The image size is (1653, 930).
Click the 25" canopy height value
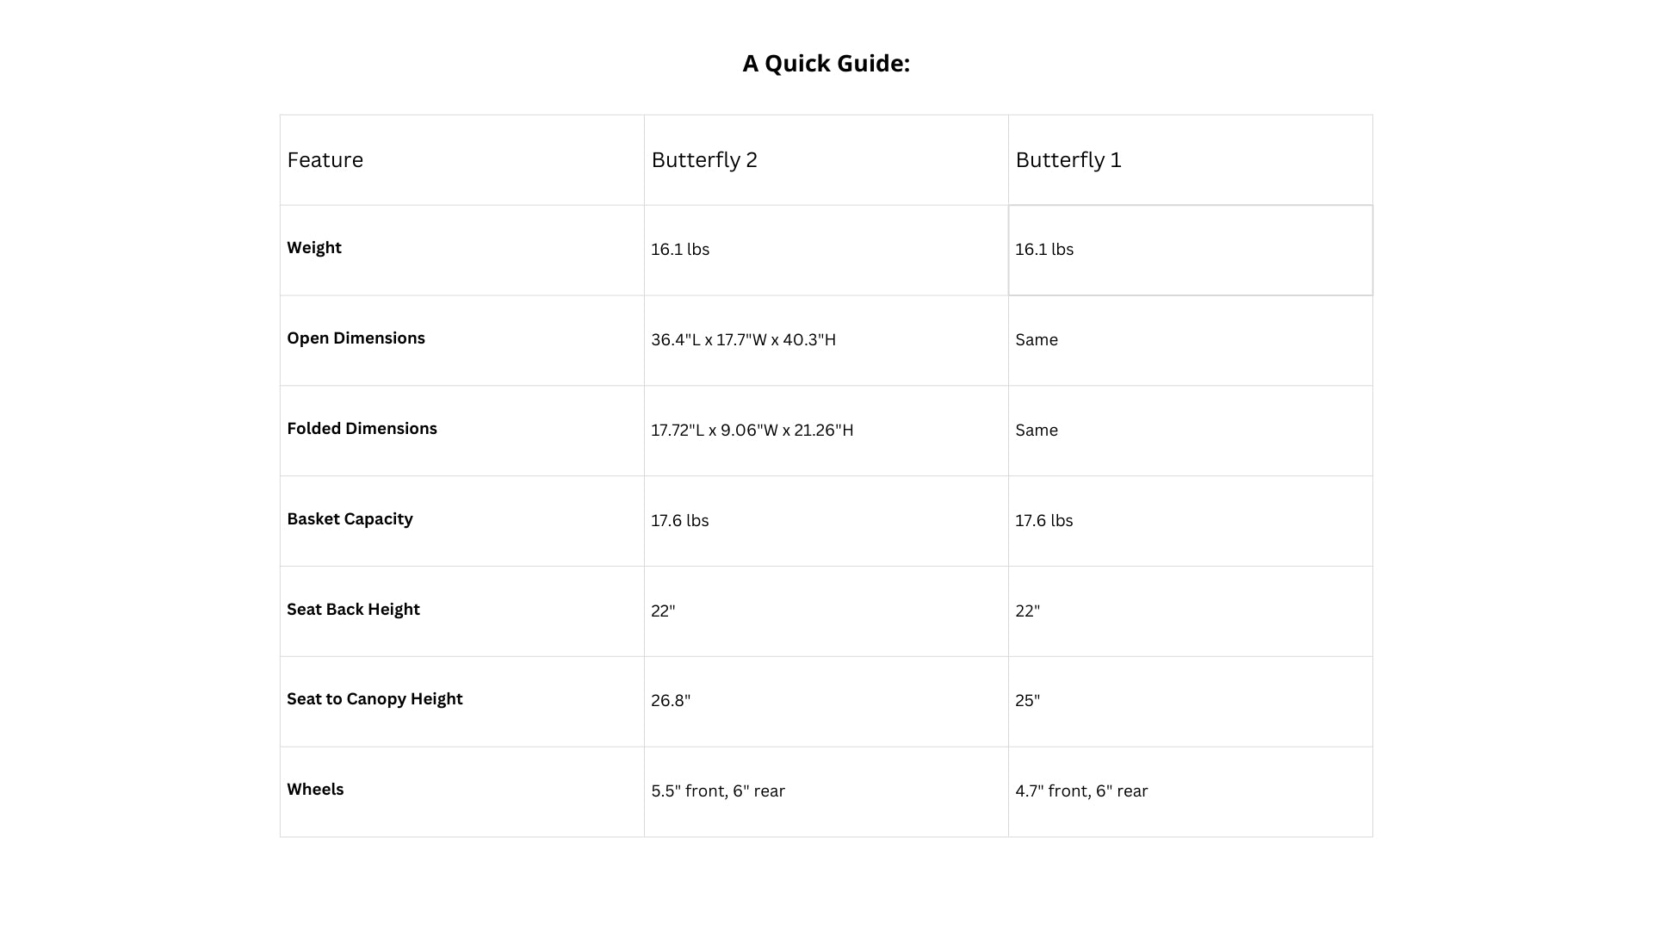[x=1027, y=701]
